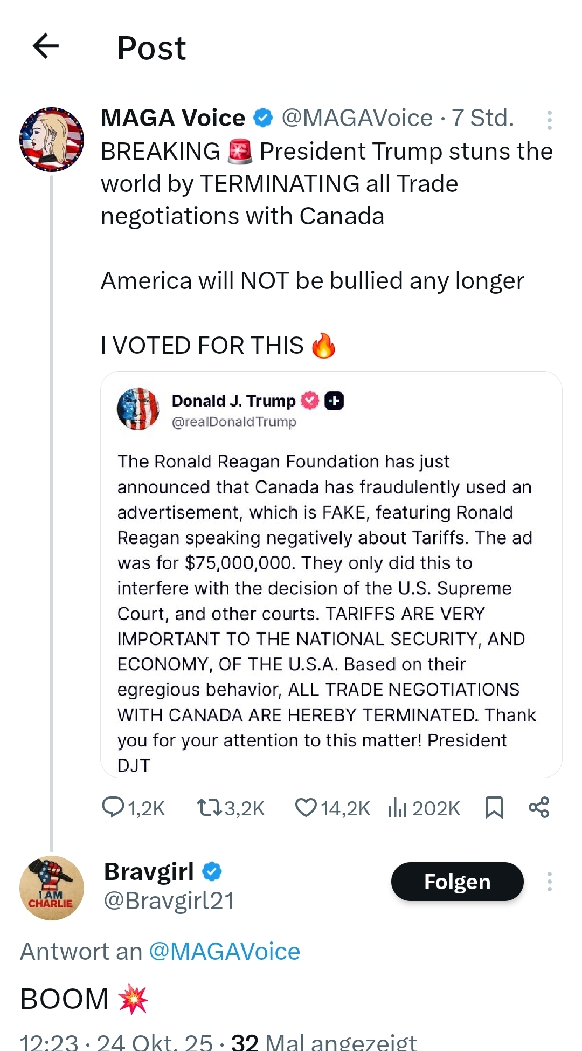Open @MAGAVoice mention link in reply
582x1052 pixels.
click(224, 951)
